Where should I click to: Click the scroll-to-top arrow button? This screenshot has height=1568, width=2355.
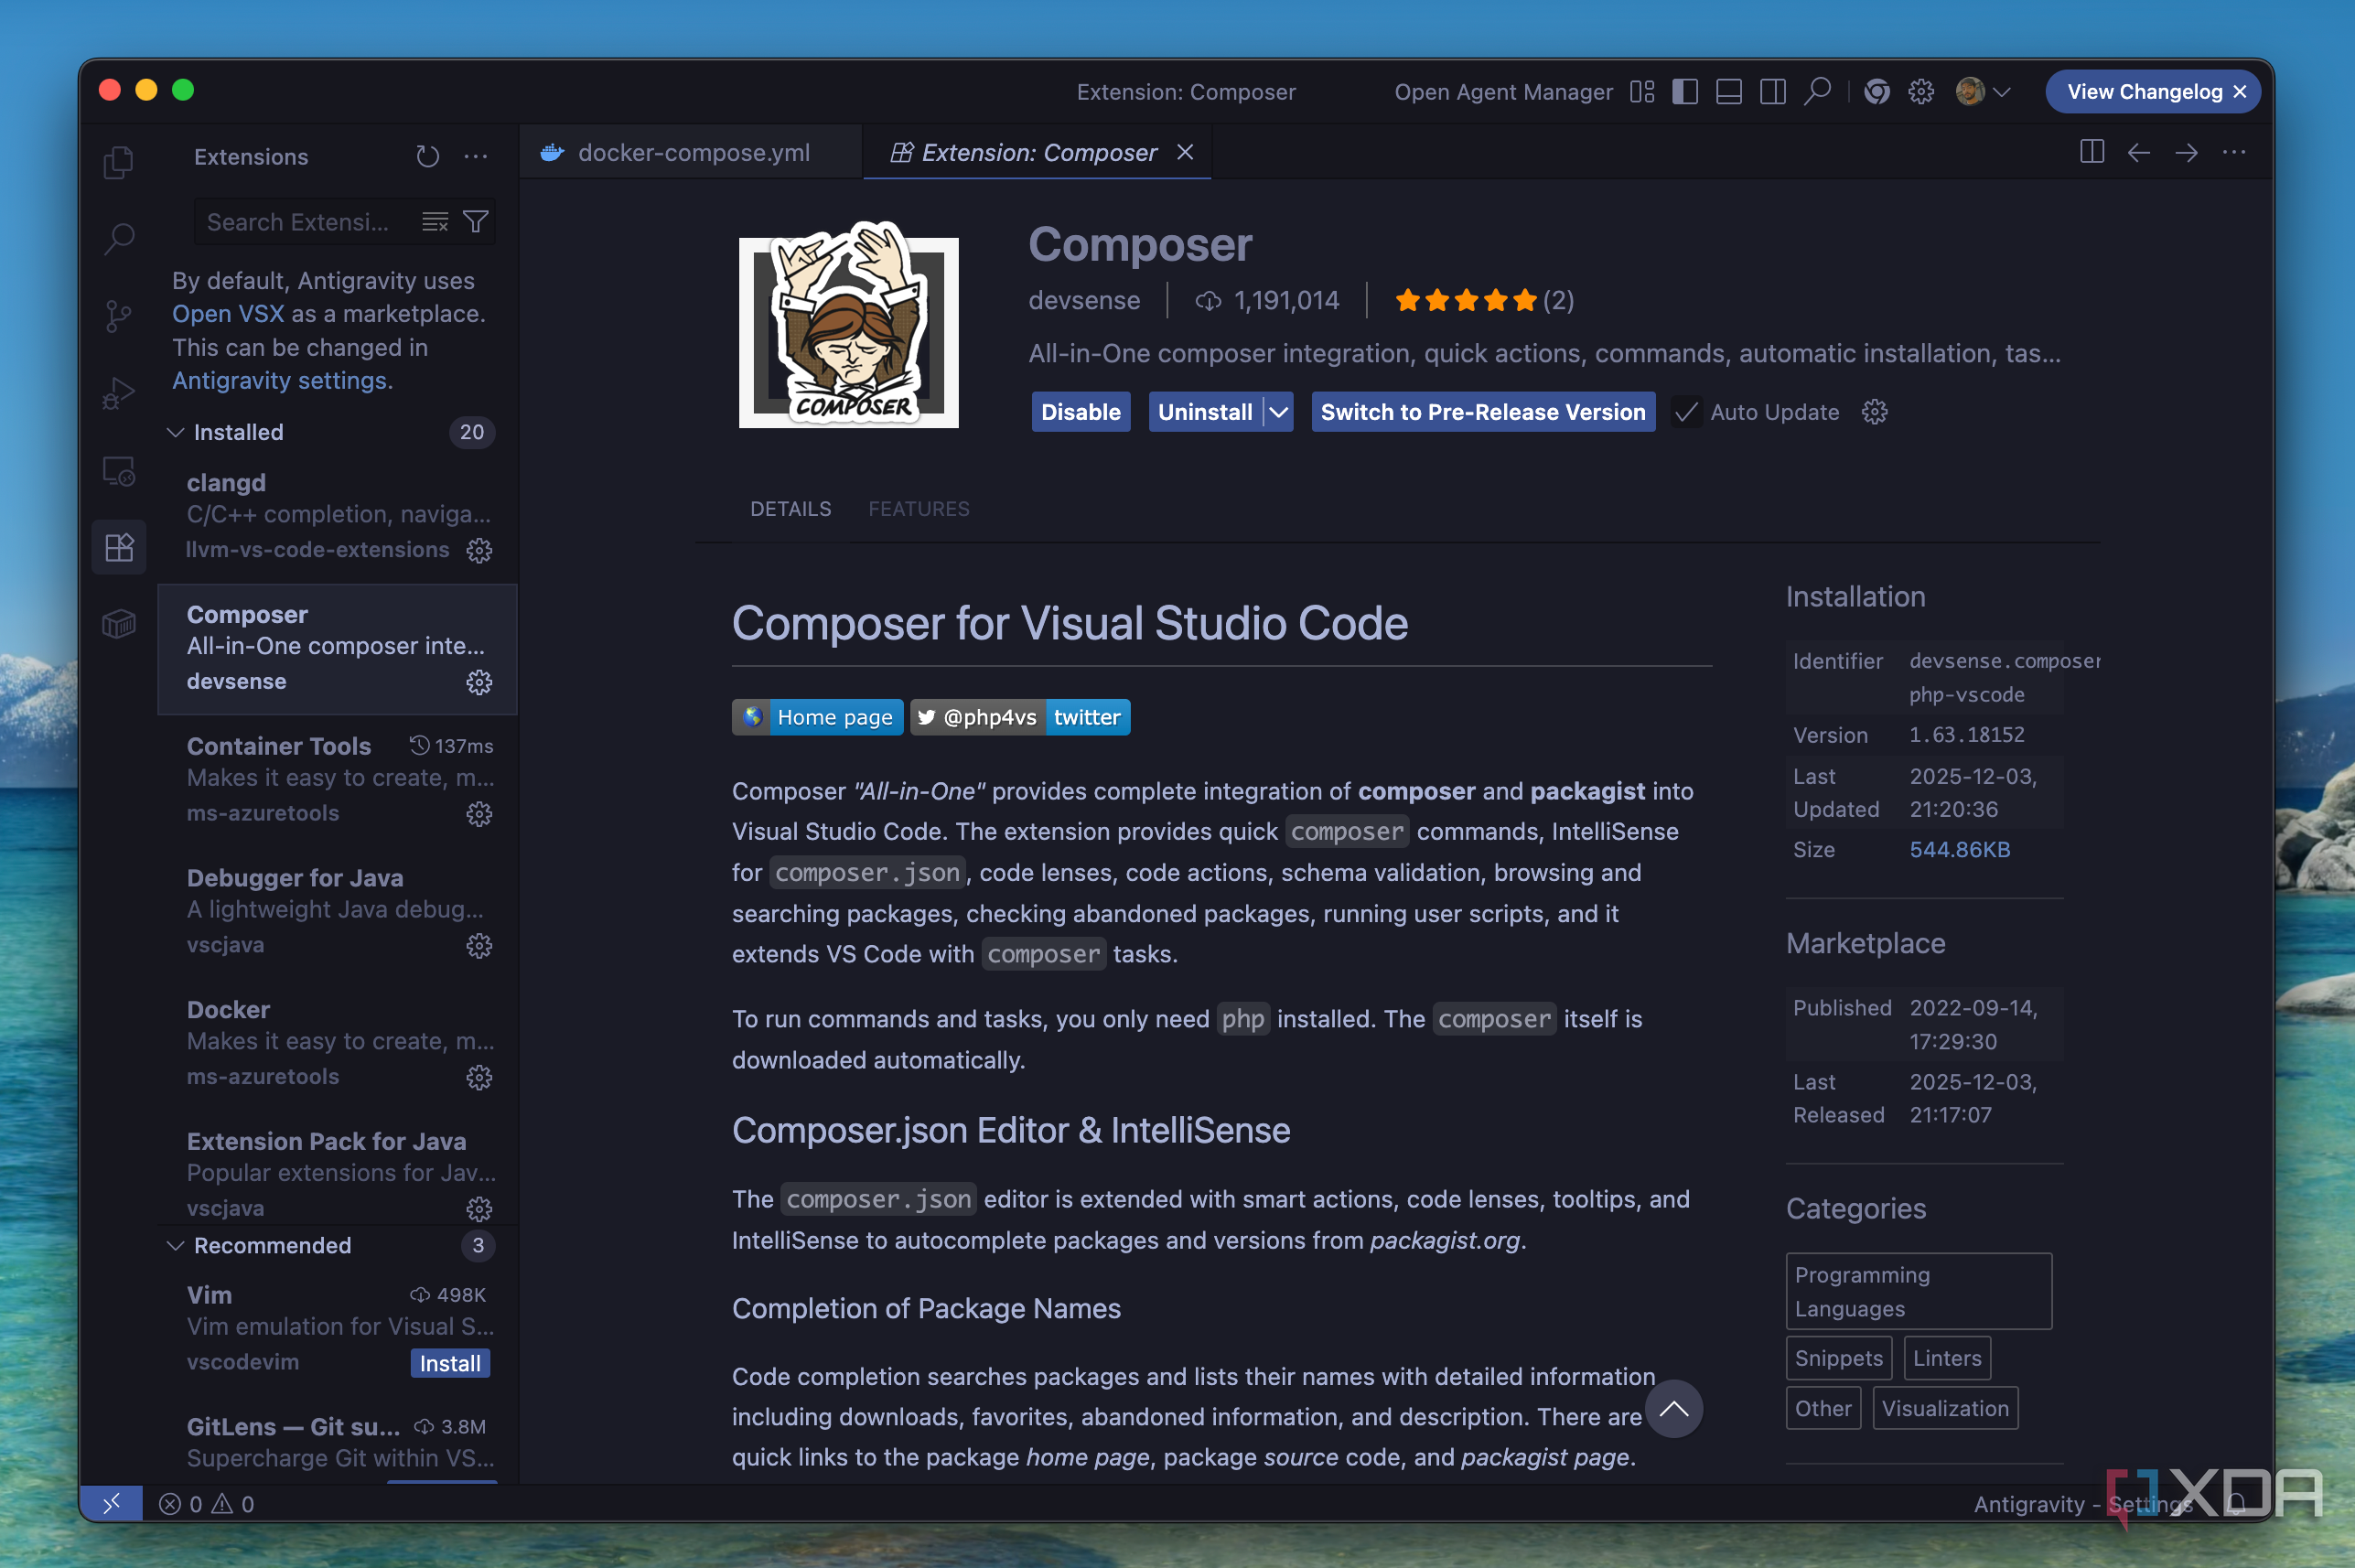[1674, 1409]
